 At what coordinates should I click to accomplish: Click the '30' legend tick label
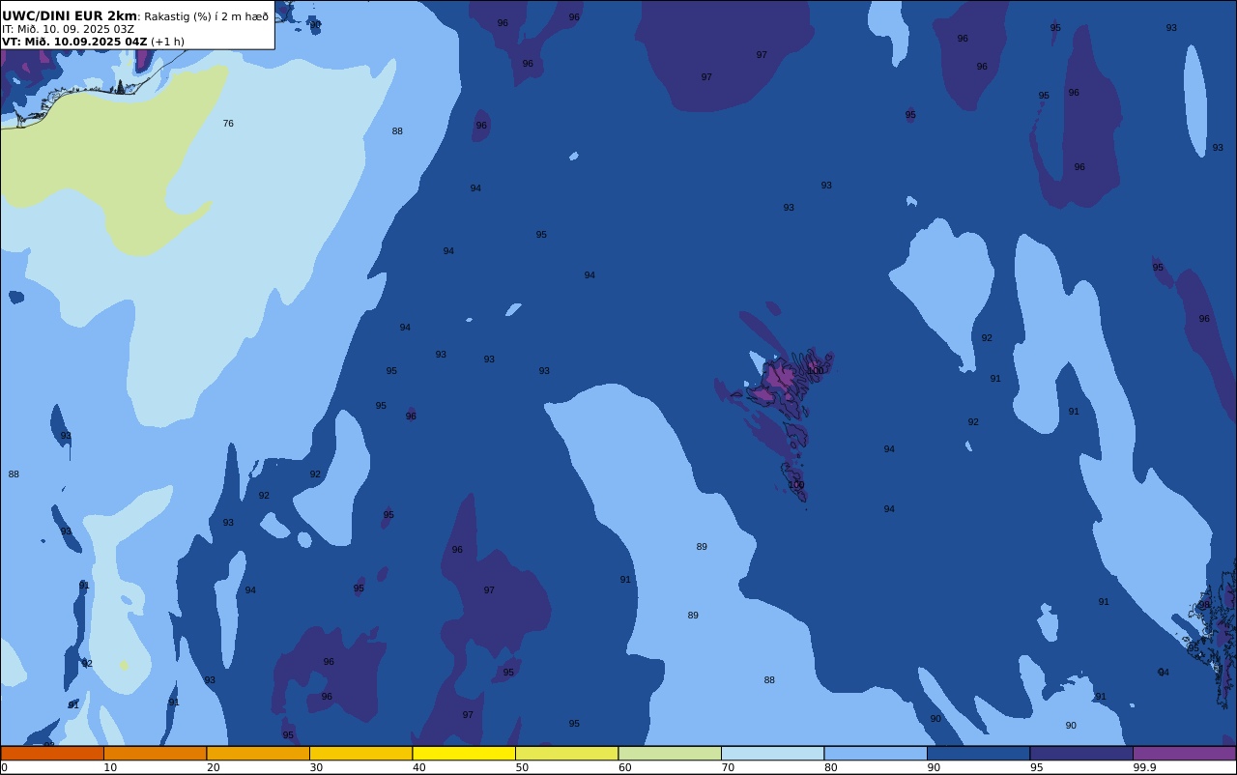point(316,767)
